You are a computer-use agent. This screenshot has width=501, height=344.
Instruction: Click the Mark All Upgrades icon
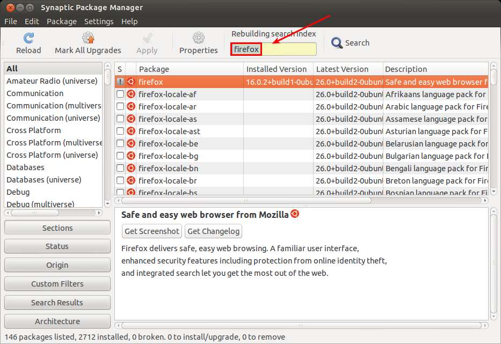[x=88, y=38]
